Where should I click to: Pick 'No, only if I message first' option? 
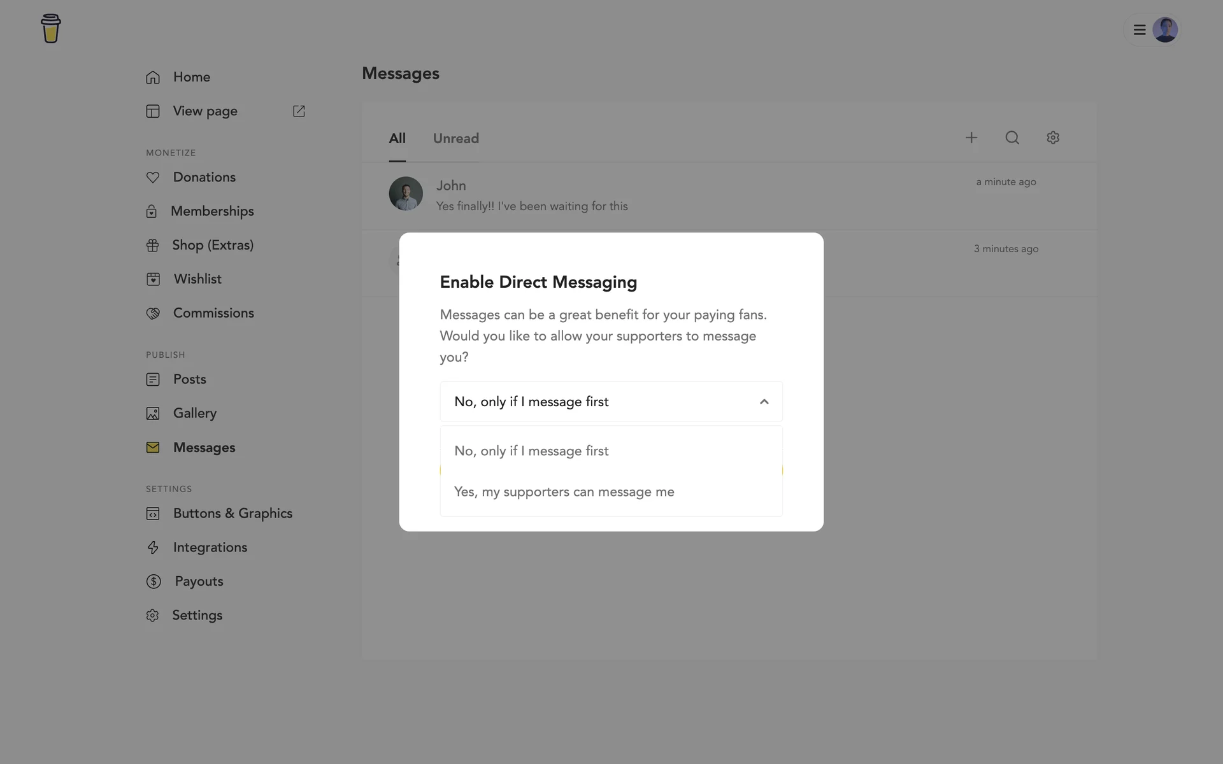[x=531, y=451]
